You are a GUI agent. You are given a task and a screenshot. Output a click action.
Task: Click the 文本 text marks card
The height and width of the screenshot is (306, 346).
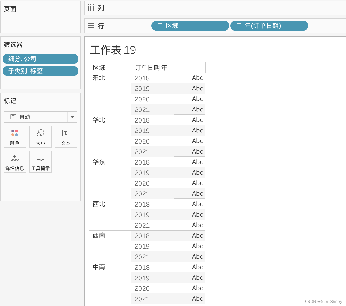66,137
